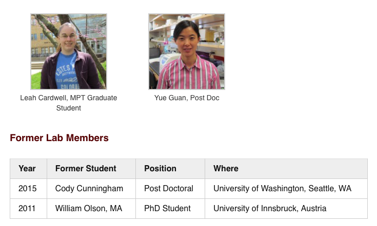Click the Former Lab Members heading

click(59, 138)
